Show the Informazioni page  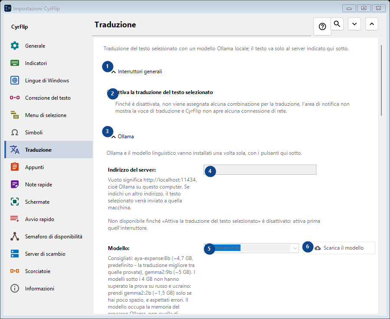[x=49, y=288]
